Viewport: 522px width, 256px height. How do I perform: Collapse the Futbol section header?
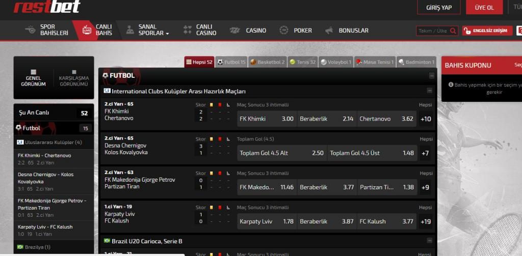click(432, 76)
